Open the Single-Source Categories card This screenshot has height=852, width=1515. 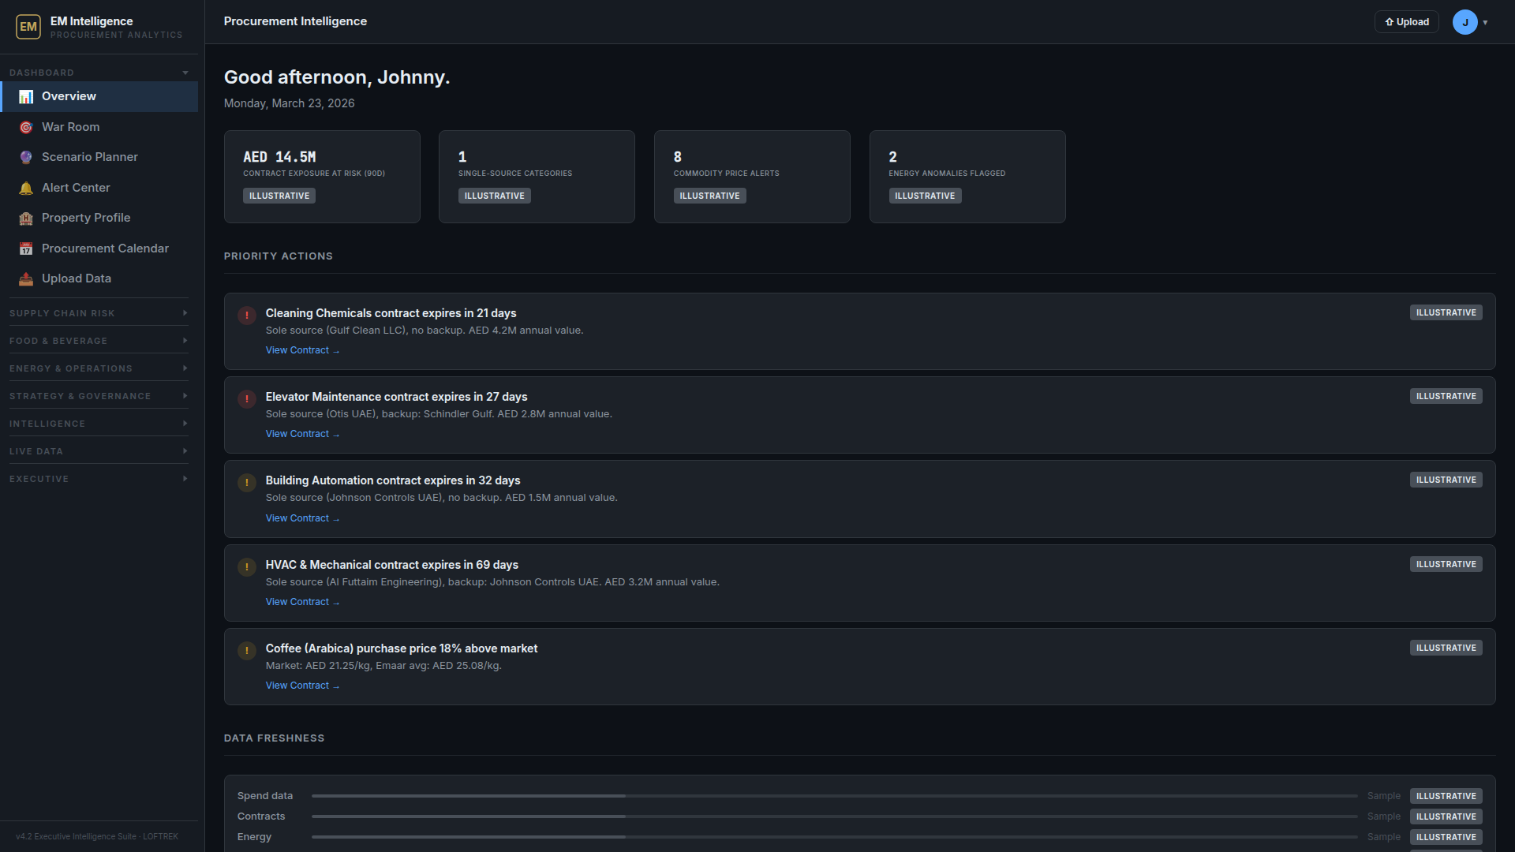[x=537, y=177]
